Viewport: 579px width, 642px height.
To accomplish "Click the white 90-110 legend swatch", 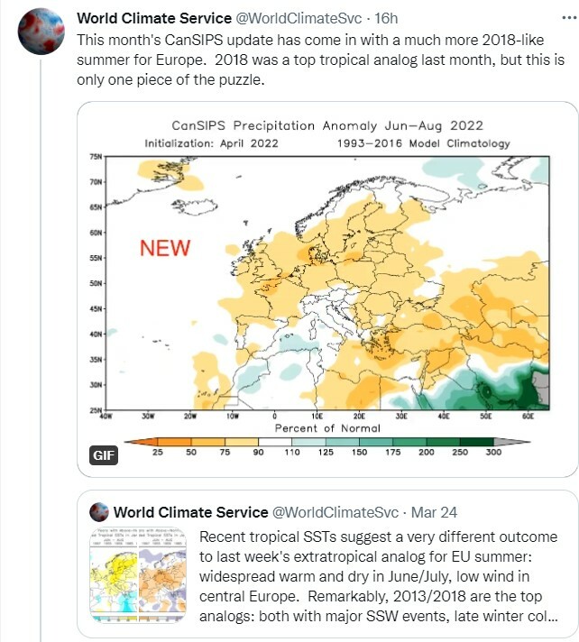I will pyautogui.click(x=275, y=442).
